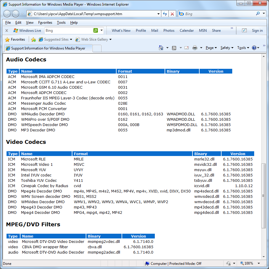The width and height of the screenshot is (269, 269).
Task: Expand the Print options dropdown arrow
Action: click(x=201, y=48)
